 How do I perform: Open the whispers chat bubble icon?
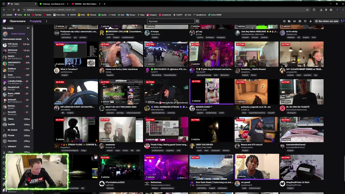[305, 21]
